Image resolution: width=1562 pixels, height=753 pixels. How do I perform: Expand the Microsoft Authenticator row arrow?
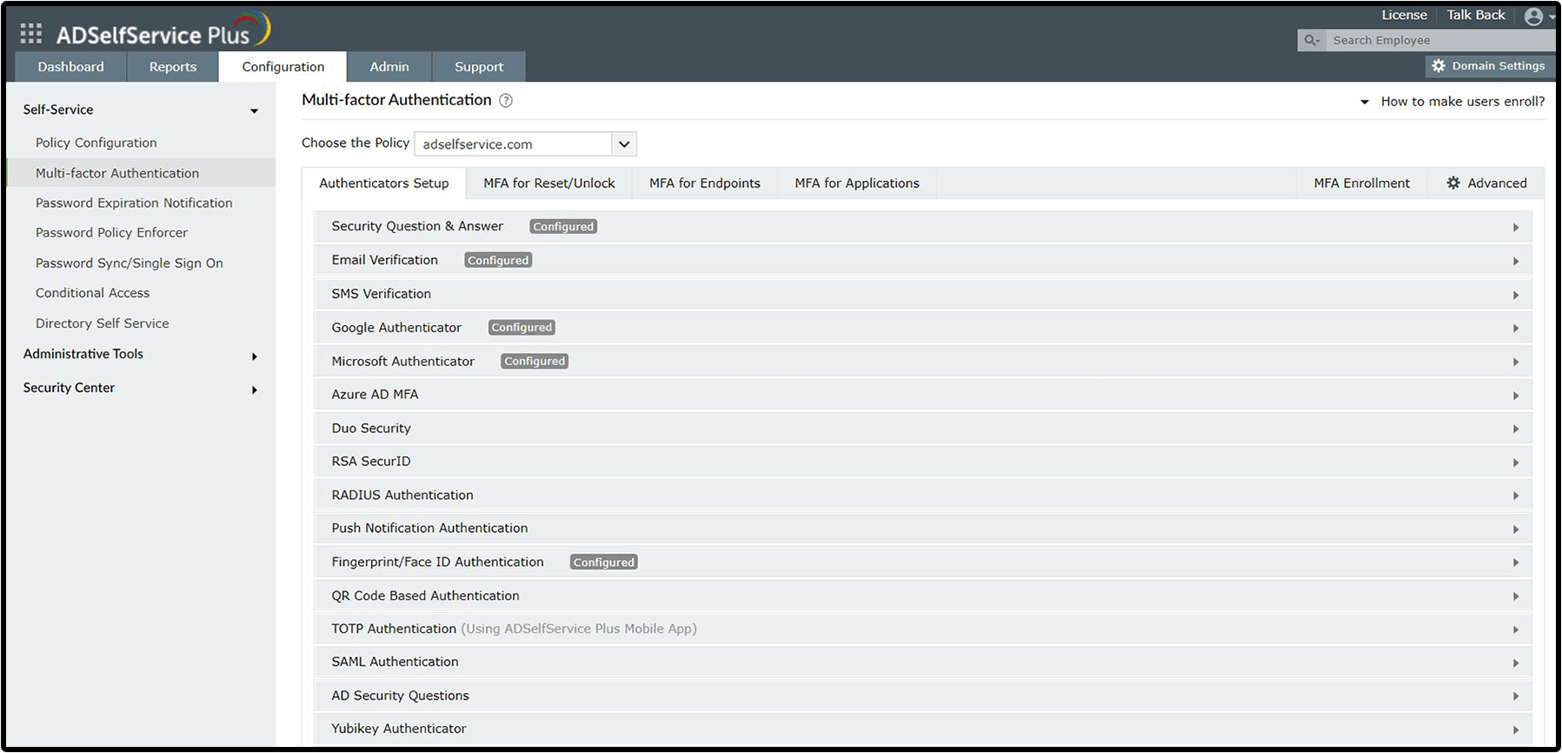click(1516, 363)
